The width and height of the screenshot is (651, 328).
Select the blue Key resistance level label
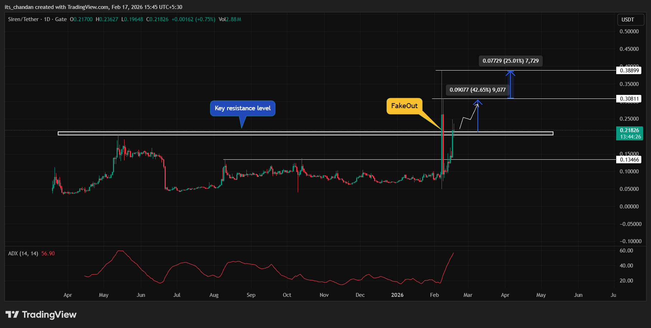(x=242, y=108)
